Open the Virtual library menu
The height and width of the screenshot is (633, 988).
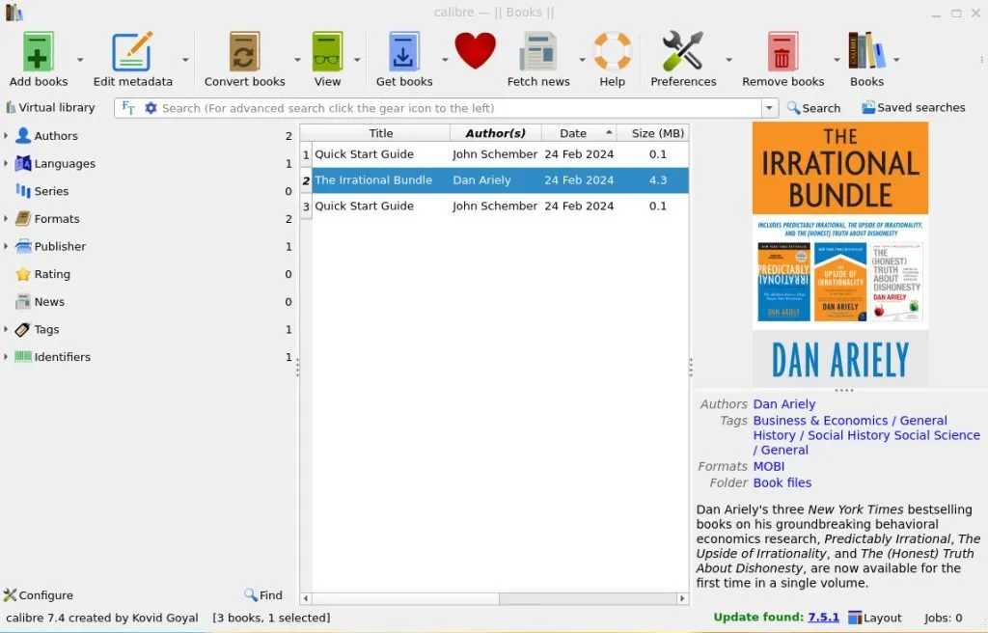click(x=50, y=108)
